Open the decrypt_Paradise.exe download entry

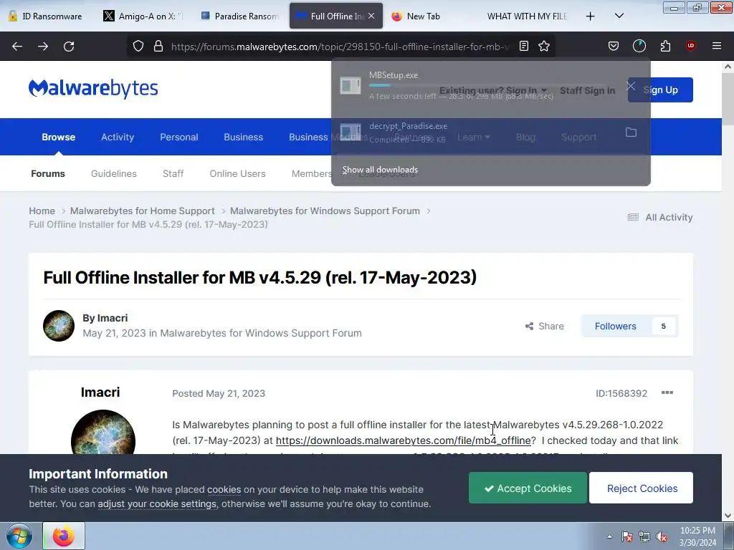click(477, 132)
